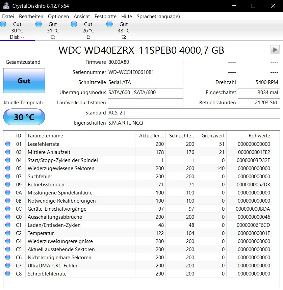Click the Parametername column header
Screen dimensions: 283x290
[x=80, y=136]
